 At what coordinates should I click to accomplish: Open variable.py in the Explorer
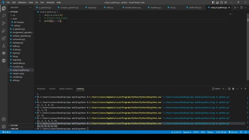point(18,77)
